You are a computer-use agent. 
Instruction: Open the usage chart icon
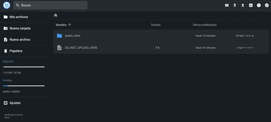pos(251,5)
